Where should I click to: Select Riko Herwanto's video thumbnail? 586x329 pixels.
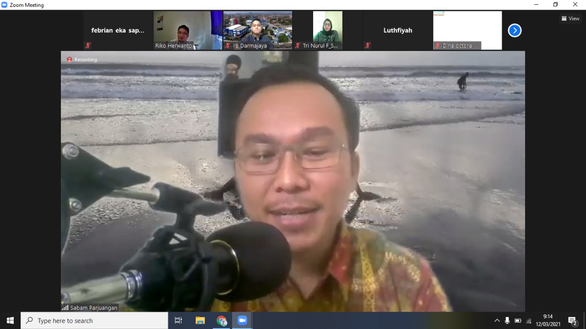(x=188, y=30)
